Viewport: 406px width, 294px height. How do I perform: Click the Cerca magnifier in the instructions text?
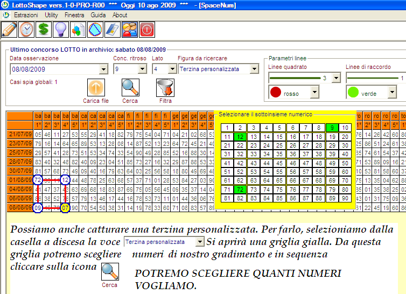(110, 272)
